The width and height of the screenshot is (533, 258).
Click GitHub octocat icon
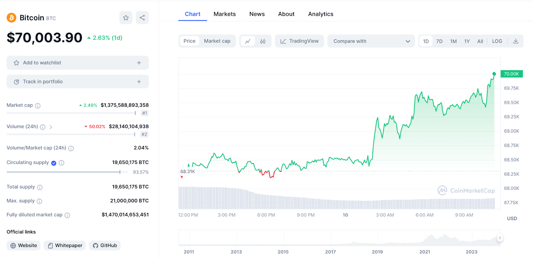click(x=96, y=246)
